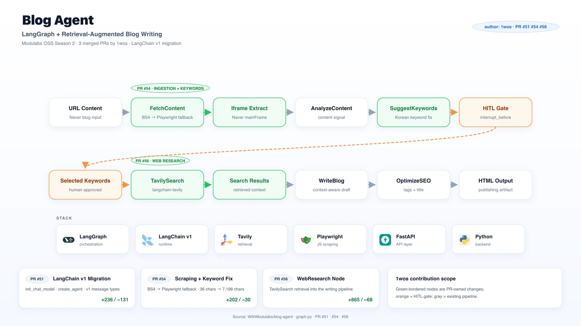The width and height of the screenshot is (581, 326).
Task: Click the orange arrowhead above Selected Keywords
Action: [85, 165]
